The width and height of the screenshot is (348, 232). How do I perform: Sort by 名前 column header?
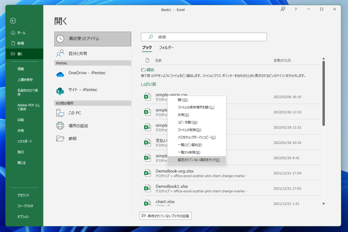[158, 60]
